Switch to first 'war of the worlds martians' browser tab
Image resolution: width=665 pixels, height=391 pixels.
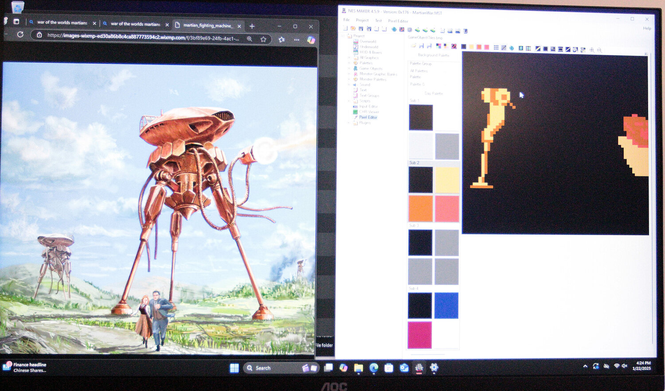tap(62, 23)
